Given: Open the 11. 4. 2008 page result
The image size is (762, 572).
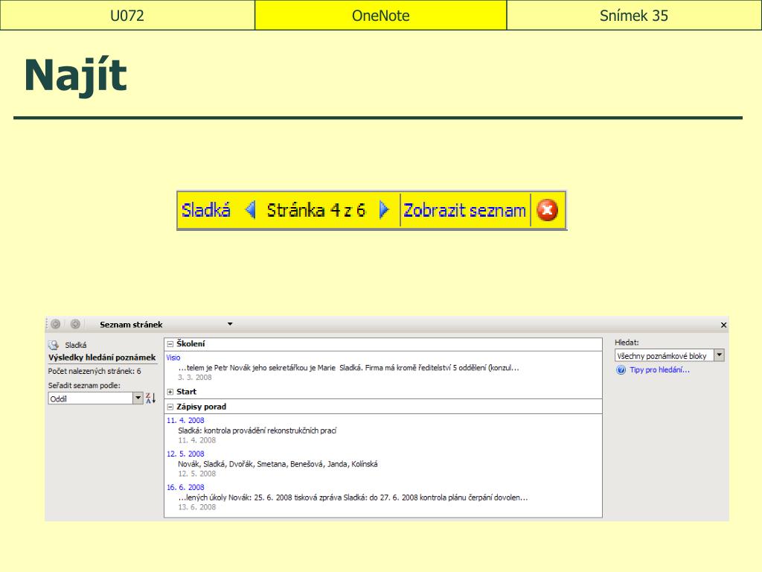Looking at the screenshot, I should click(185, 420).
